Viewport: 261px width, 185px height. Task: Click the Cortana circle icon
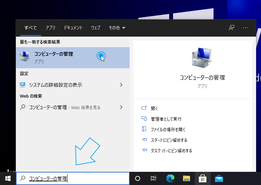tap(138, 178)
